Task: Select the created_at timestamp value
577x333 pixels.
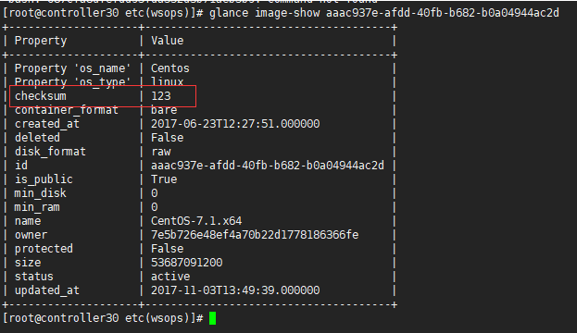Action: (235, 124)
